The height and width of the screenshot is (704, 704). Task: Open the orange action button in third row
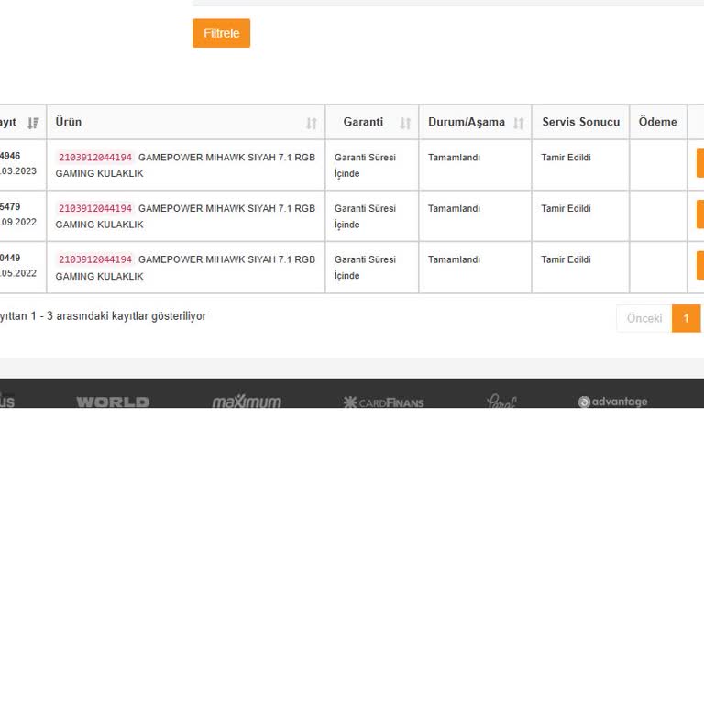(699, 266)
